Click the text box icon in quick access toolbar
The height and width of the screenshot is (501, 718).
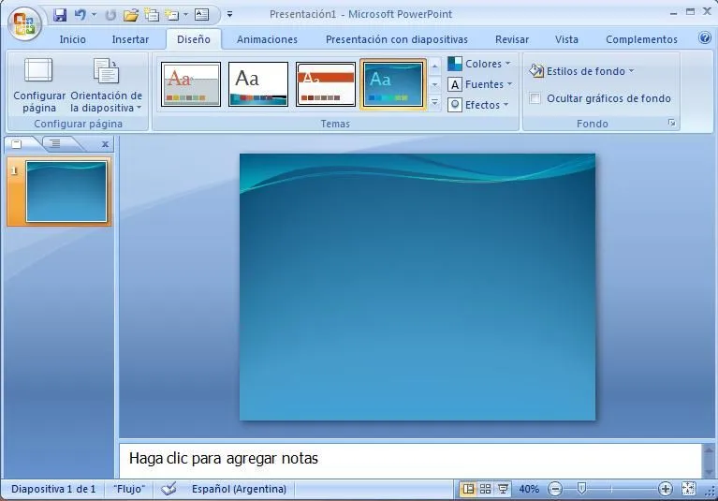click(x=202, y=15)
